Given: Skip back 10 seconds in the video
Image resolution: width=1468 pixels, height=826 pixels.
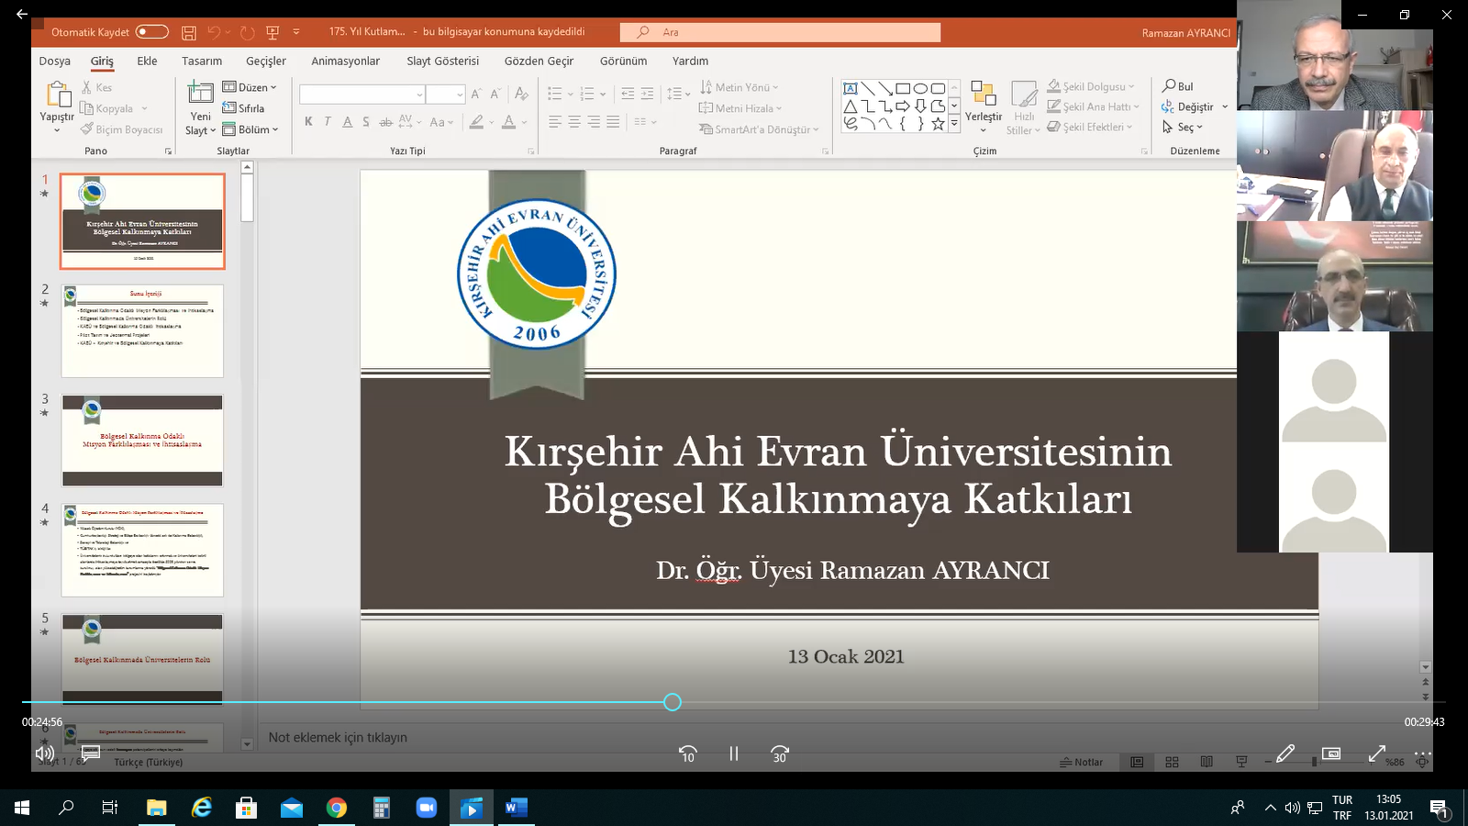Looking at the screenshot, I should [x=687, y=753].
